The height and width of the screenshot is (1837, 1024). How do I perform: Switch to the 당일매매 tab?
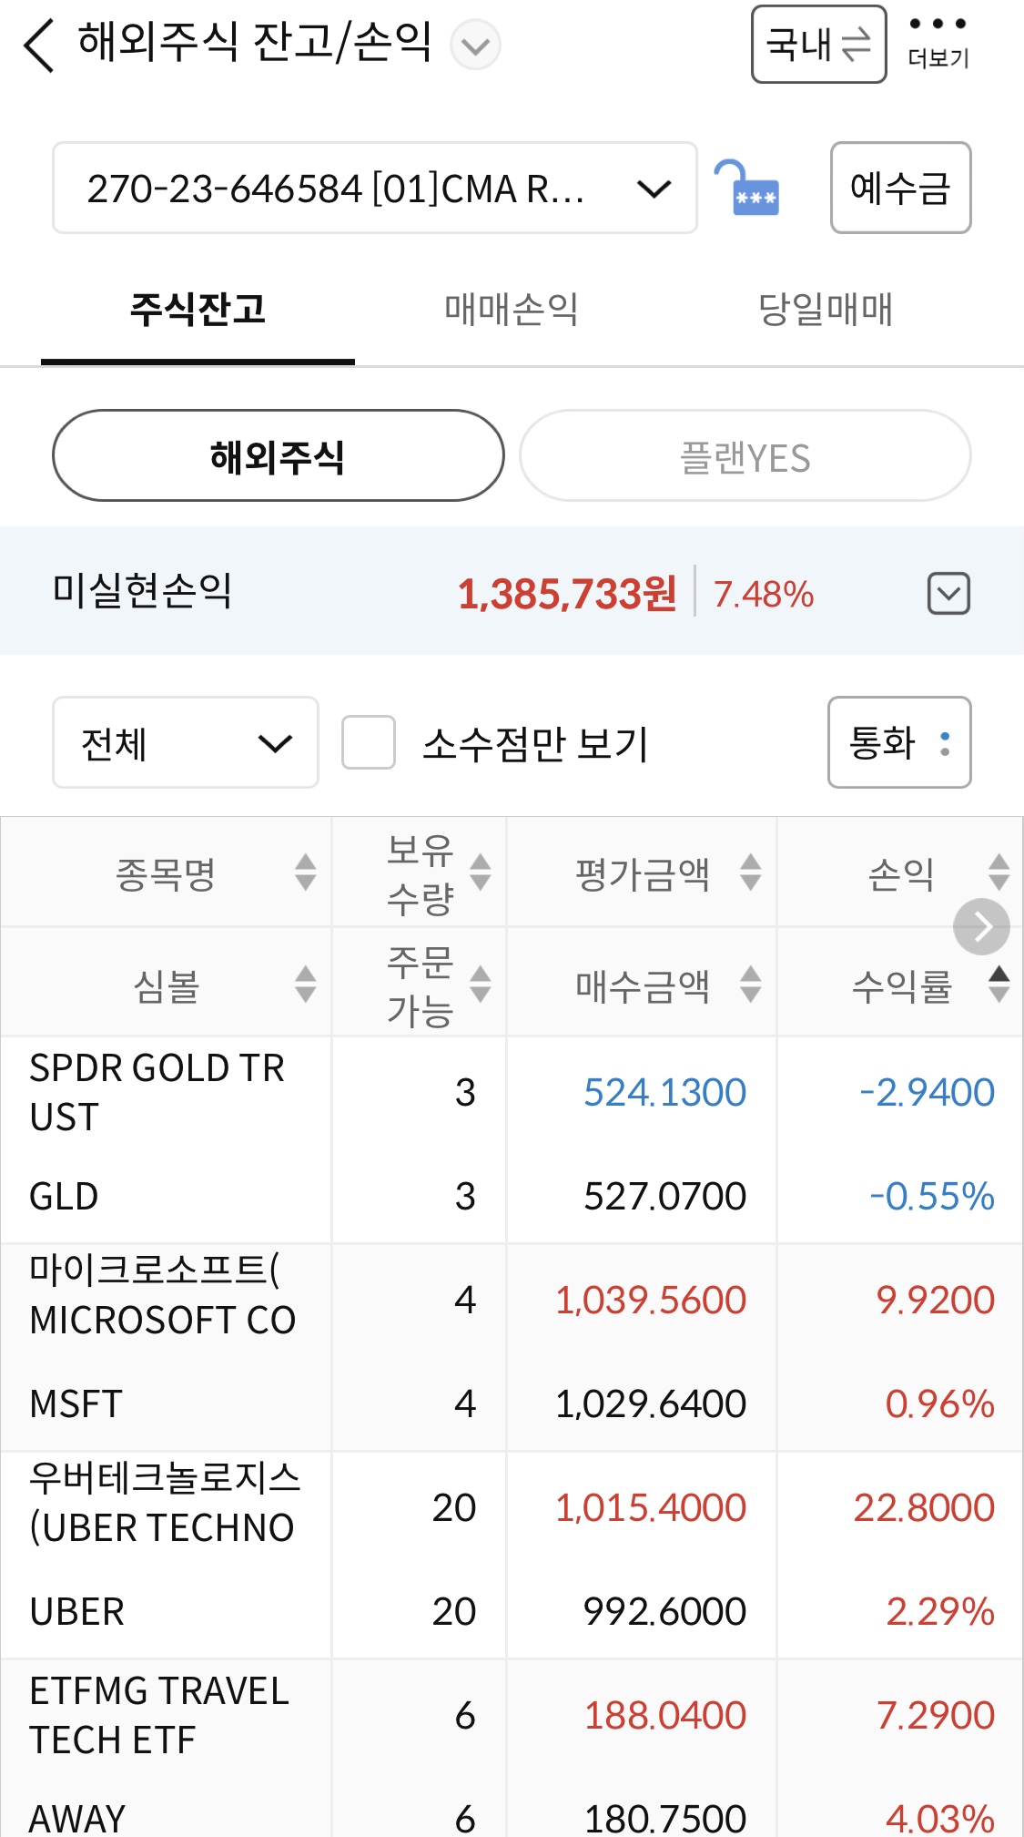point(826,310)
